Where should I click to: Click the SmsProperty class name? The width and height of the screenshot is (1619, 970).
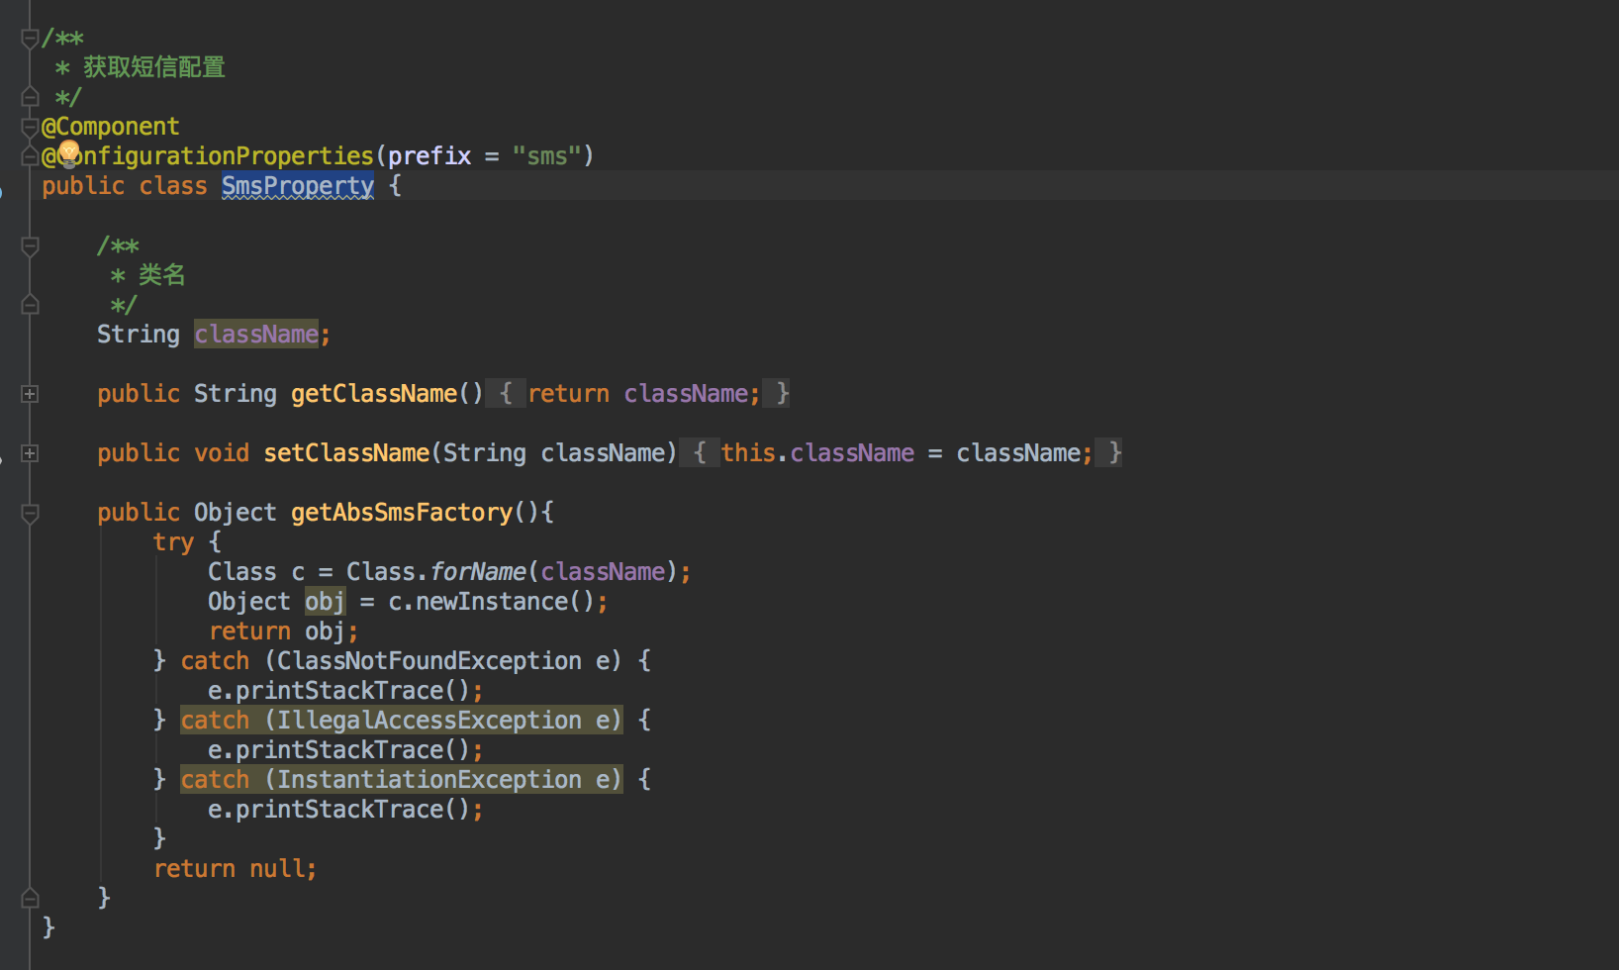(x=297, y=186)
